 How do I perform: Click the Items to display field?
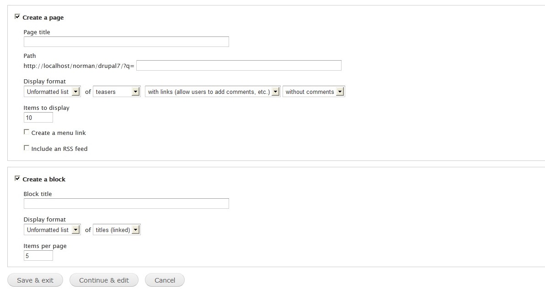(38, 118)
